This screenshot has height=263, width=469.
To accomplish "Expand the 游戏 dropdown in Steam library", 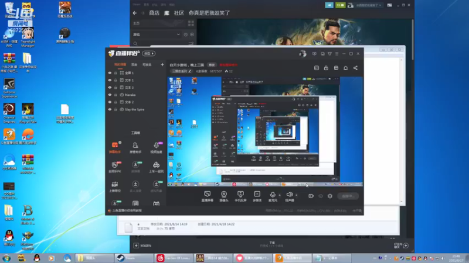I will click(157, 34).
